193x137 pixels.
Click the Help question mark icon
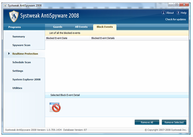click(x=178, y=13)
